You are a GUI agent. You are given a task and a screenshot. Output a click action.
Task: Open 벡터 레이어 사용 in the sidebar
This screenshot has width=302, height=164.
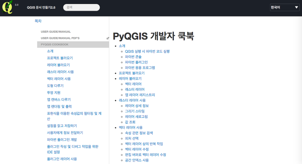tap(59, 79)
